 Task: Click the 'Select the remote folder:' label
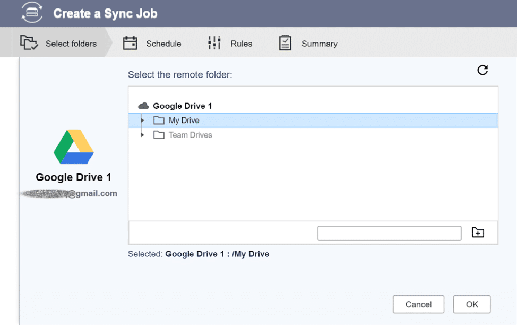pyautogui.click(x=180, y=75)
